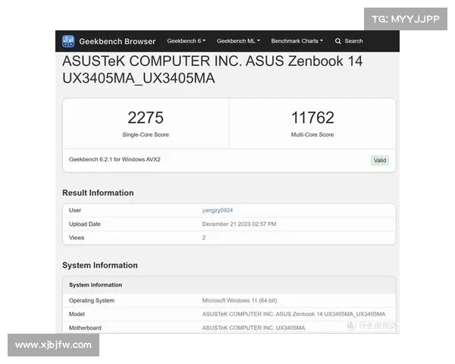Viewport: 455px width, 364px height.
Task: Click the Motherboard row label
Action: click(85, 328)
